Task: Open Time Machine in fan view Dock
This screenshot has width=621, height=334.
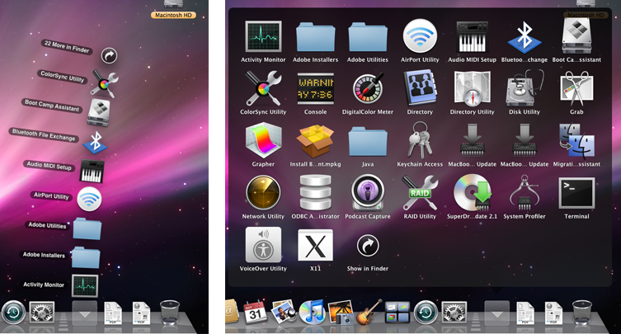Action: [x=13, y=313]
